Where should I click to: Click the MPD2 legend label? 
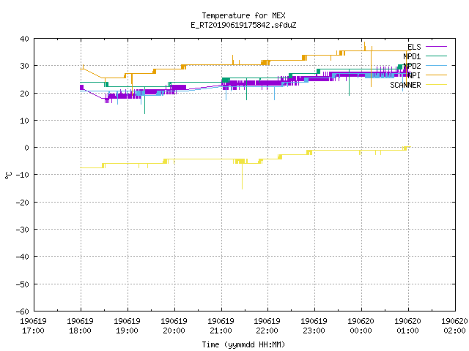412,66
